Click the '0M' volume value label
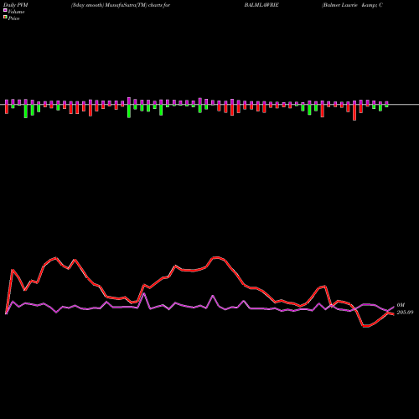This screenshot has width=419, height=419. coord(401,305)
